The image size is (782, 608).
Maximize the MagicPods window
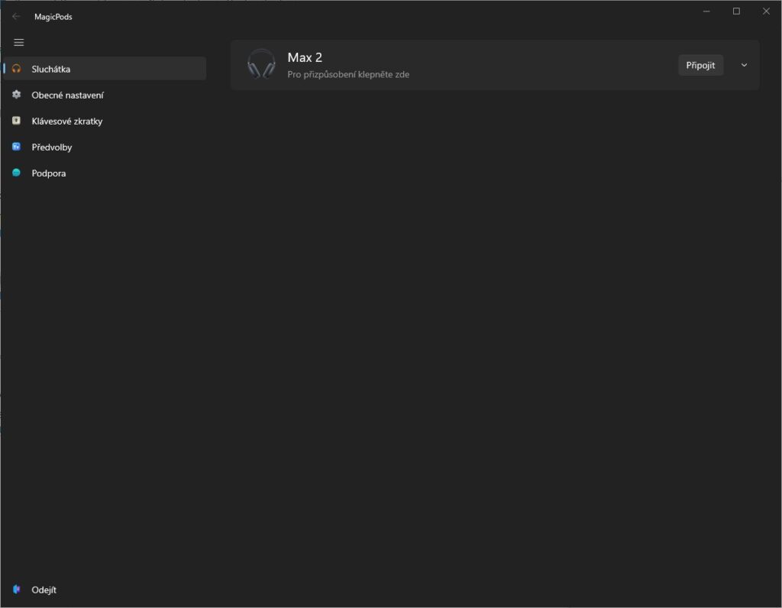(x=736, y=11)
